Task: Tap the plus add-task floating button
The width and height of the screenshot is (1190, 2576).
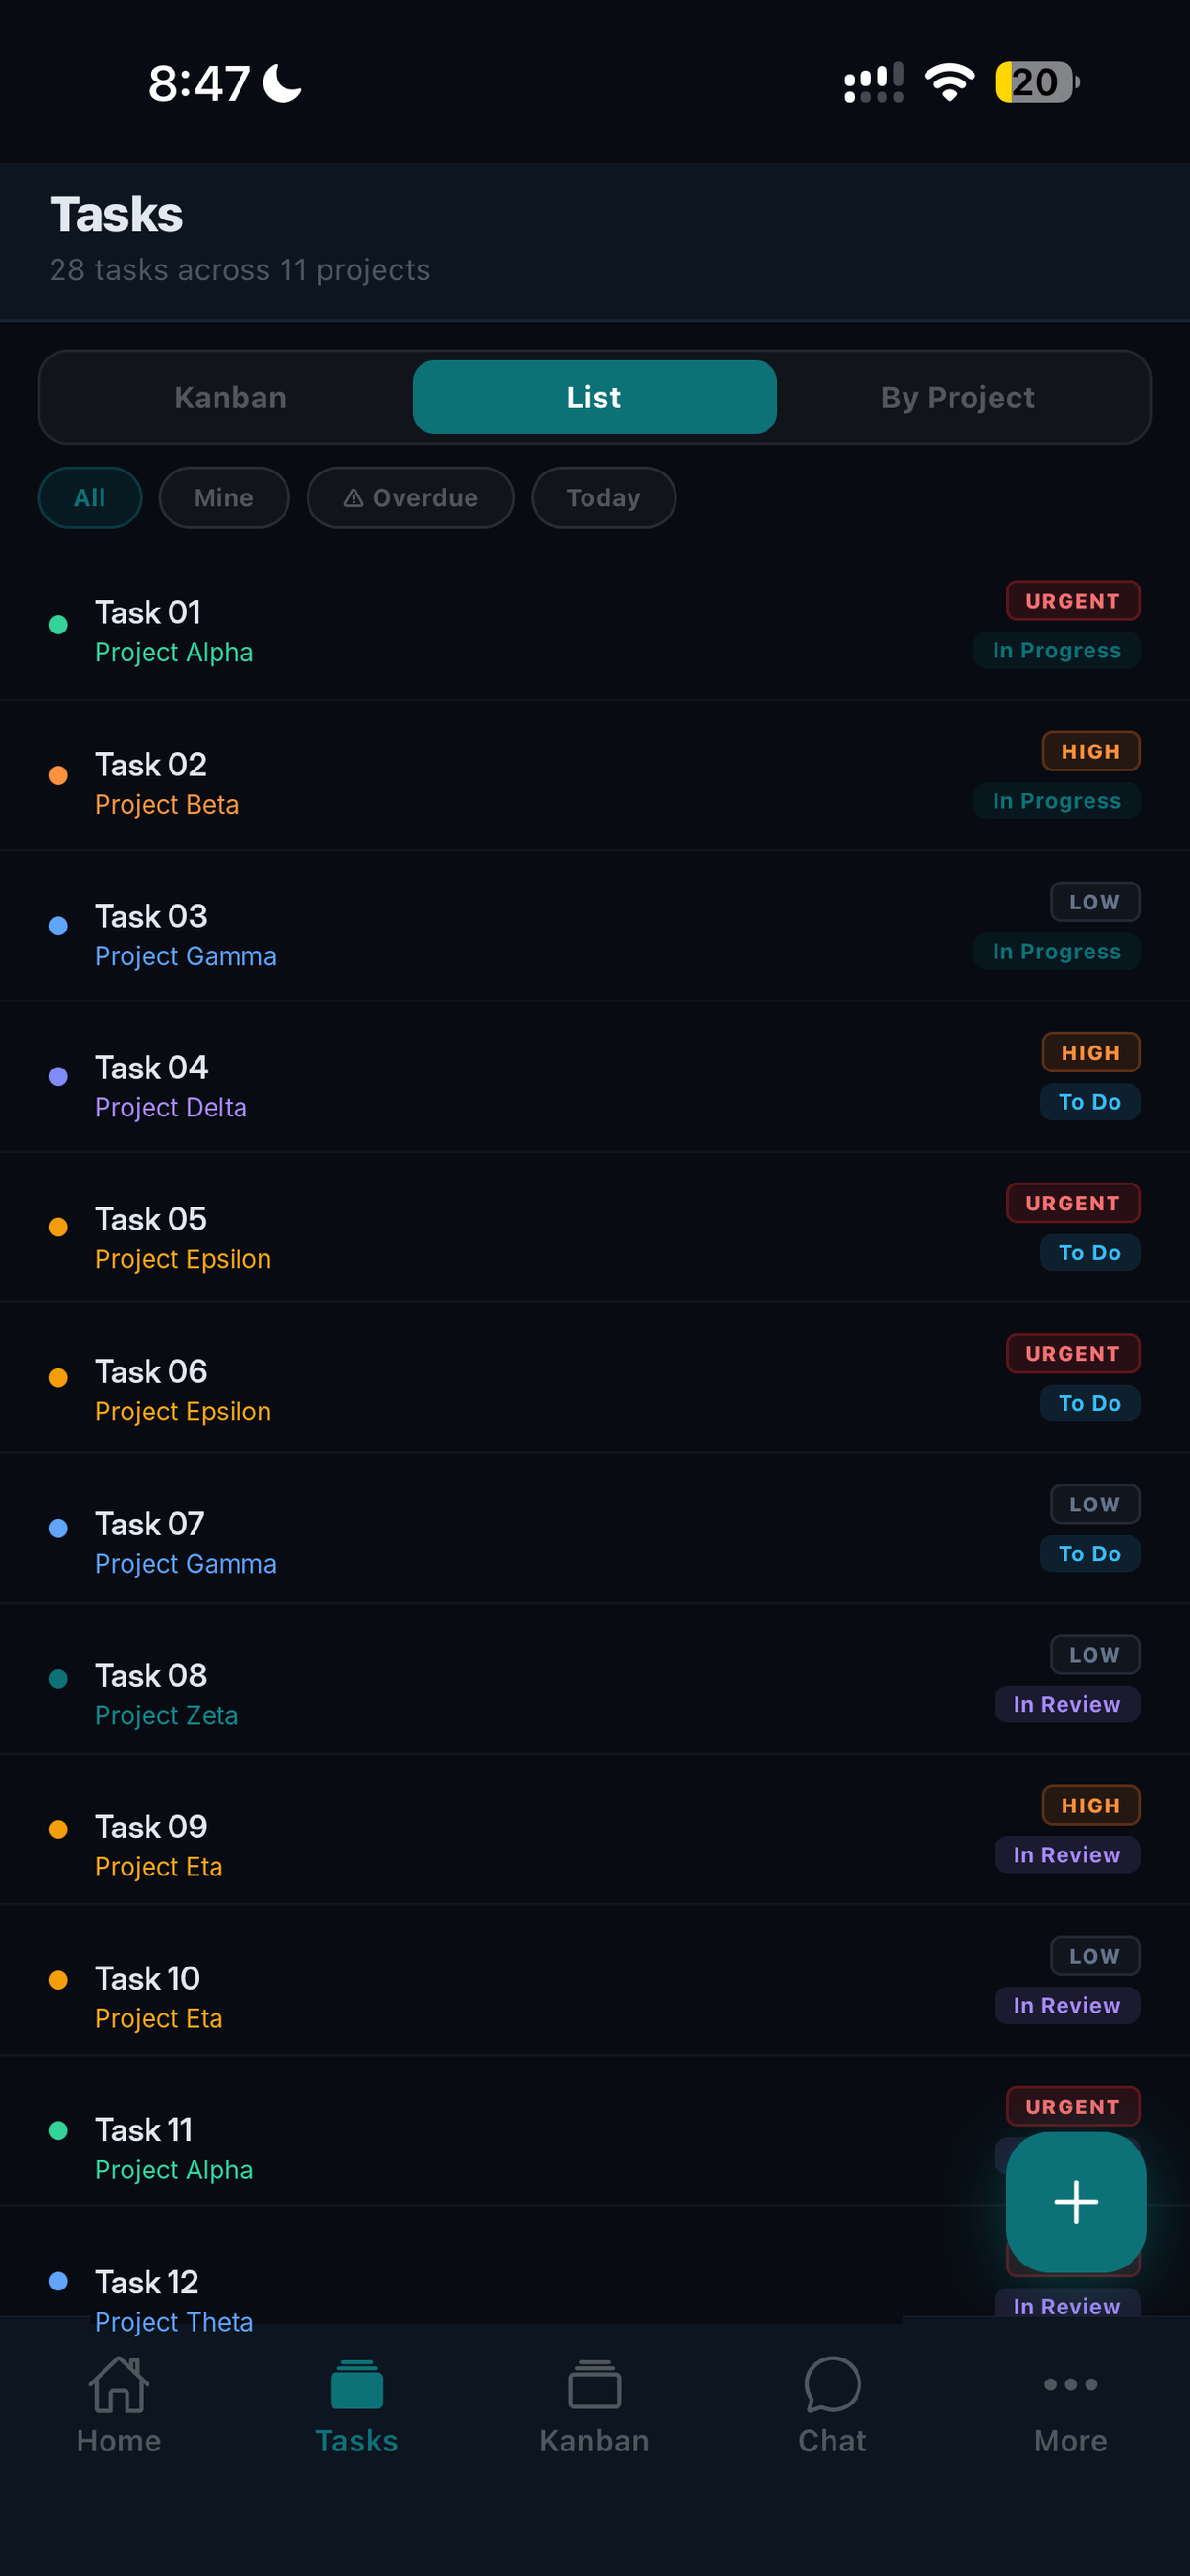Action: pos(1075,2202)
